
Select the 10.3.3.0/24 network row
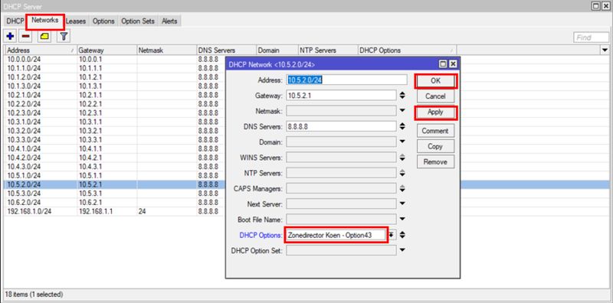[114, 140]
